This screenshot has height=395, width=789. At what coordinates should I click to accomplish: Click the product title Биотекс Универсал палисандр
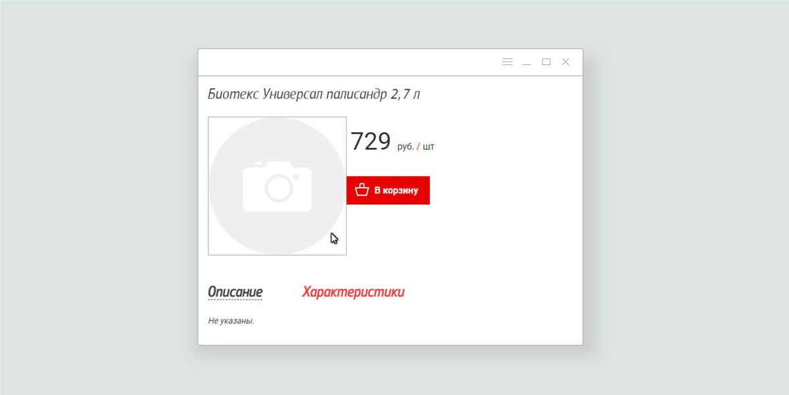click(x=314, y=95)
